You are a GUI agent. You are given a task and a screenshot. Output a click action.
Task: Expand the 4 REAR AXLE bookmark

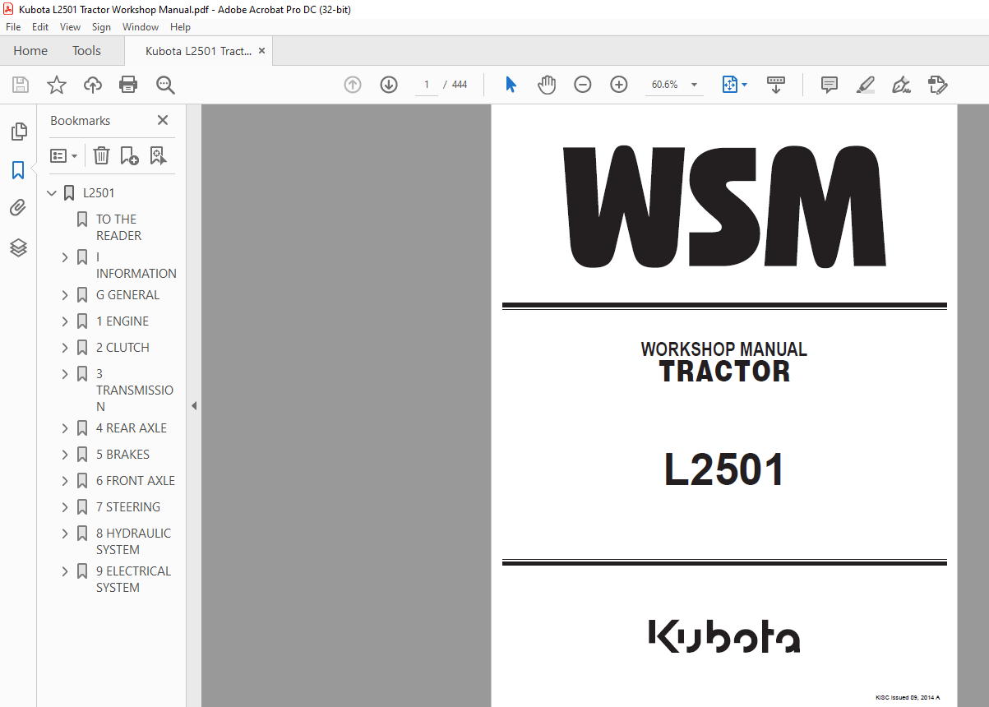pos(65,428)
